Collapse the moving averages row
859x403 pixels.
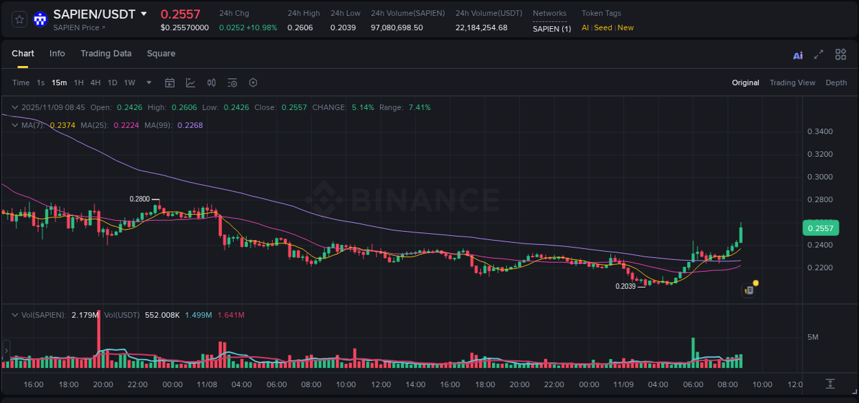tap(14, 125)
